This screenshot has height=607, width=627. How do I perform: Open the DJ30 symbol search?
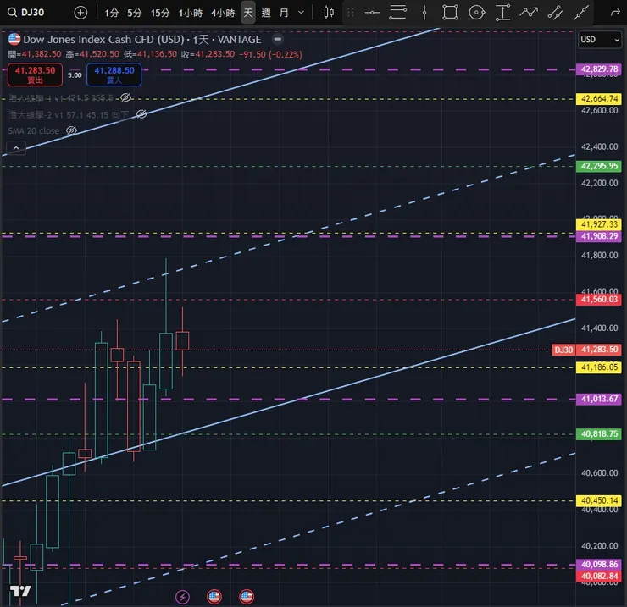26,13
